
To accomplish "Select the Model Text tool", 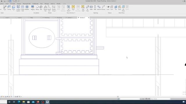I will [45, 8].
